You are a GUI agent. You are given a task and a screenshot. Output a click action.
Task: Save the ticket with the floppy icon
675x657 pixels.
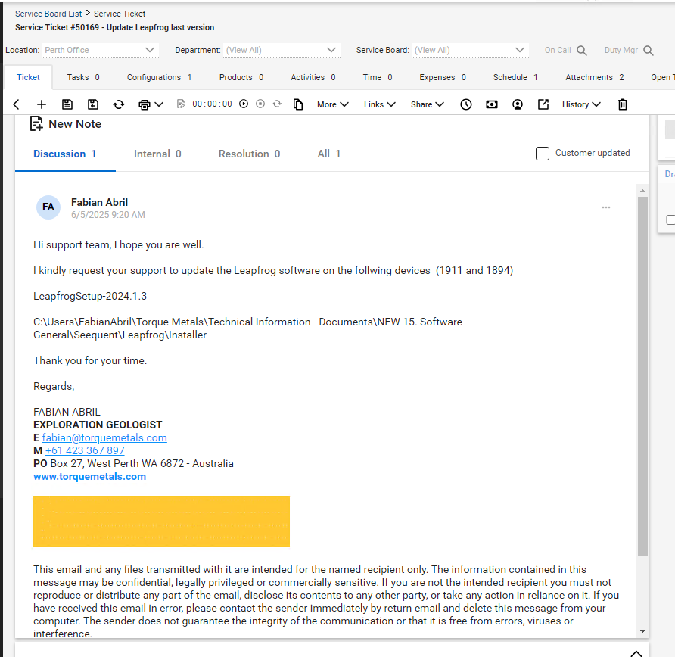click(x=67, y=104)
